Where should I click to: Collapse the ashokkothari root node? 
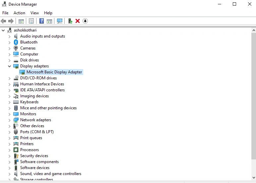point(3,30)
